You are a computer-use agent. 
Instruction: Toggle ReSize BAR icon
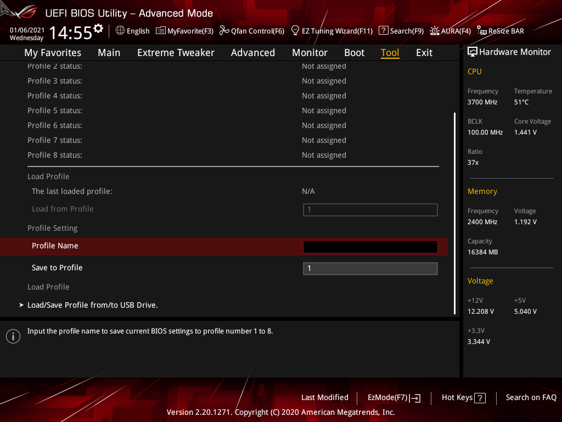[x=482, y=31]
